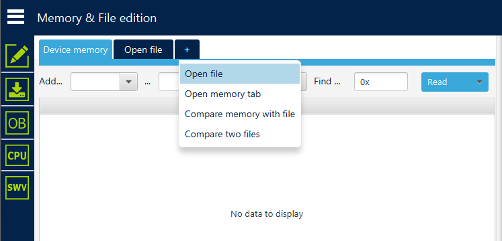This screenshot has width=502, height=241.
Task: Select the Memory & File edition pencil icon
Action: point(17,56)
